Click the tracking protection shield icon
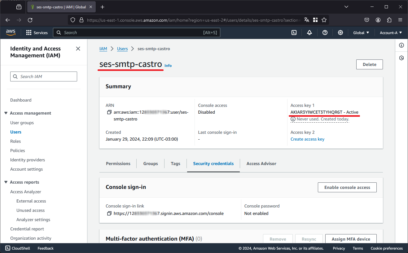Screen dimensions: 408x253 pos(73,20)
